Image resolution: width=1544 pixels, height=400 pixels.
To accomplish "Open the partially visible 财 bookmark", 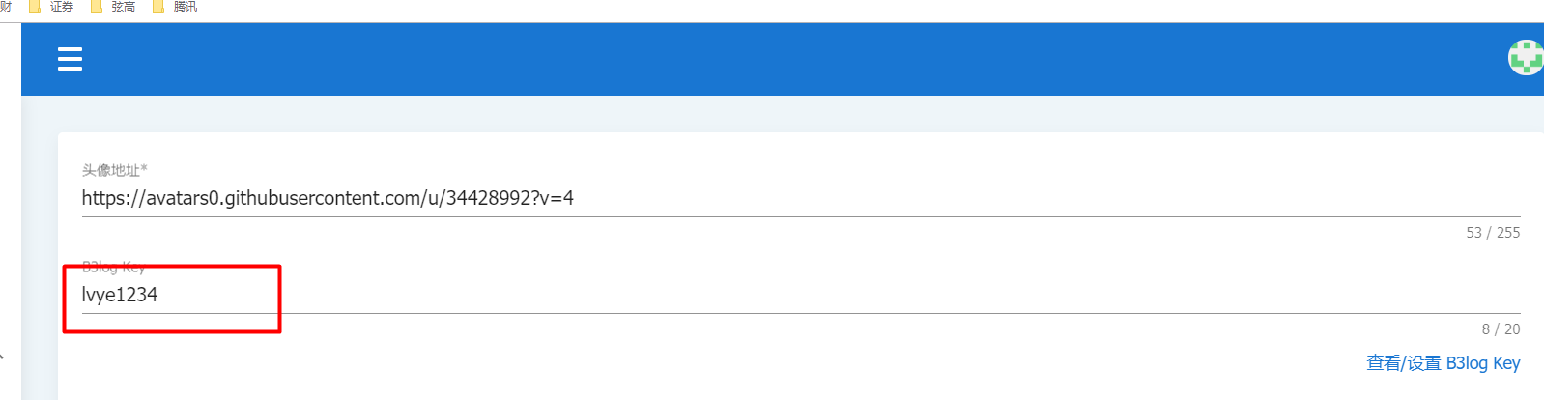I will pyautogui.click(x=6, y=6).
